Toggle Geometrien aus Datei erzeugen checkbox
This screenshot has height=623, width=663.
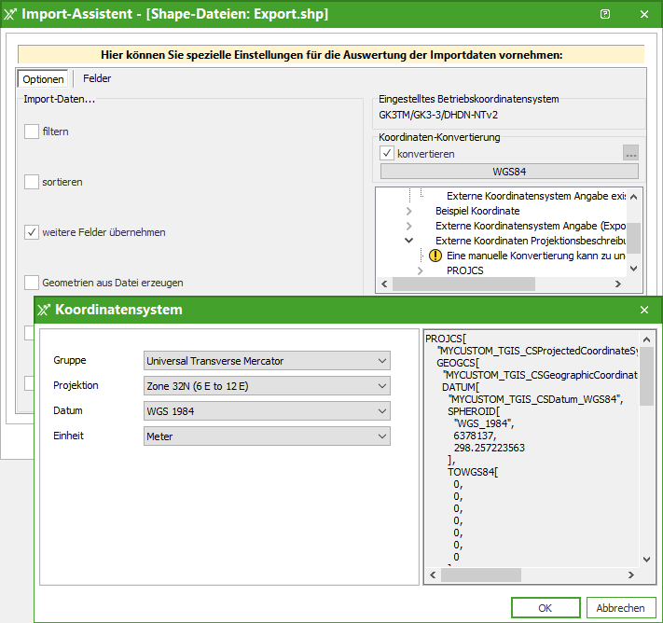[32, 283]
